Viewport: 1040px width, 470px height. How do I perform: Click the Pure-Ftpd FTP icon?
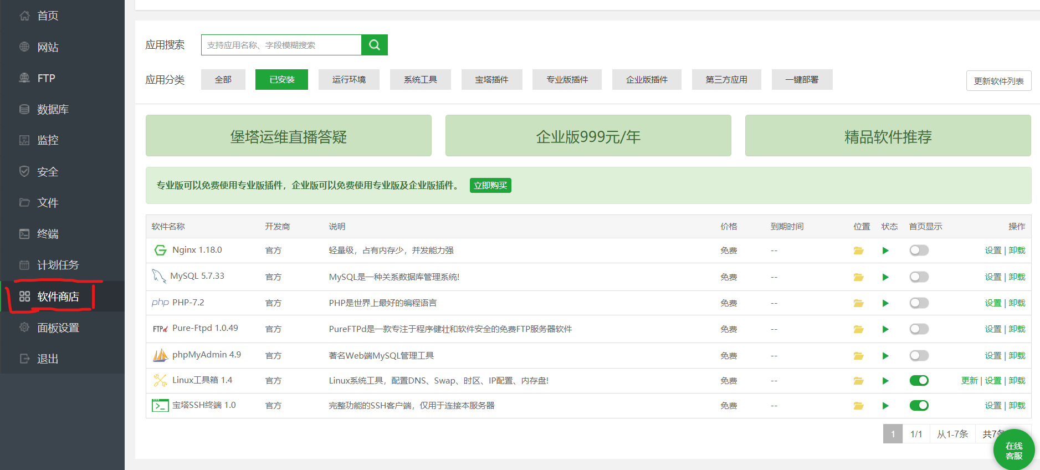[x=160, y=329]
